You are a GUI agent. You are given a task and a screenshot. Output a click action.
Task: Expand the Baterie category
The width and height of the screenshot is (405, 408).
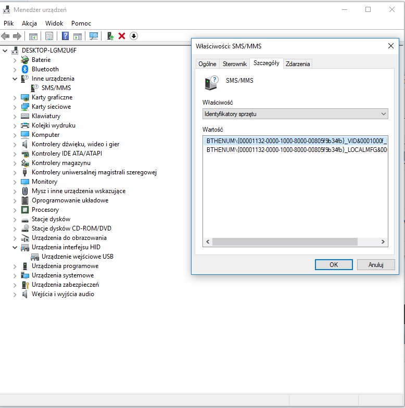click(x=15, y=60)
